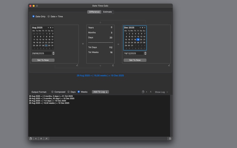Increase result font with the large A beside Show Log

(x=151, y=92)
